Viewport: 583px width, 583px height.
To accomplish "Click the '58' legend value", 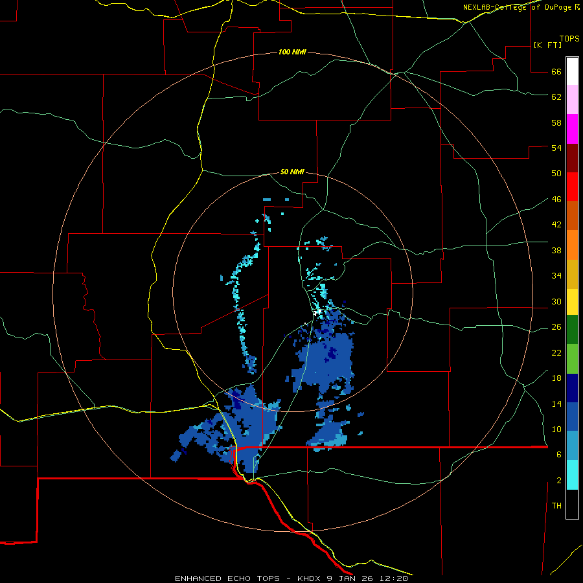I will coord(556,122).
